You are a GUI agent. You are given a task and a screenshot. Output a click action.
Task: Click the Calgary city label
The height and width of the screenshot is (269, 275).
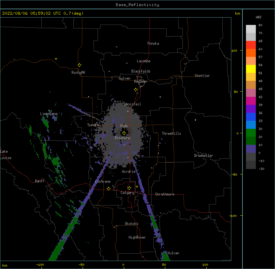pyautogui.click(x=128, y=193)
